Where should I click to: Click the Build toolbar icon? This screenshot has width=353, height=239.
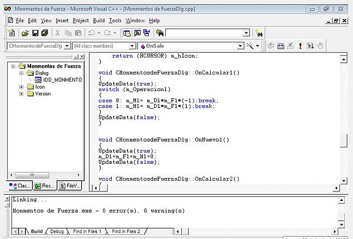[x=281, y=46]
